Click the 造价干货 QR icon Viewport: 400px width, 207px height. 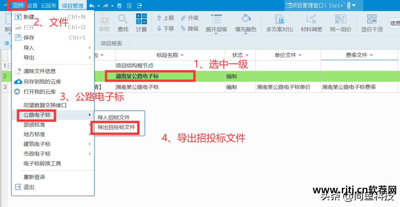(372, 23)
